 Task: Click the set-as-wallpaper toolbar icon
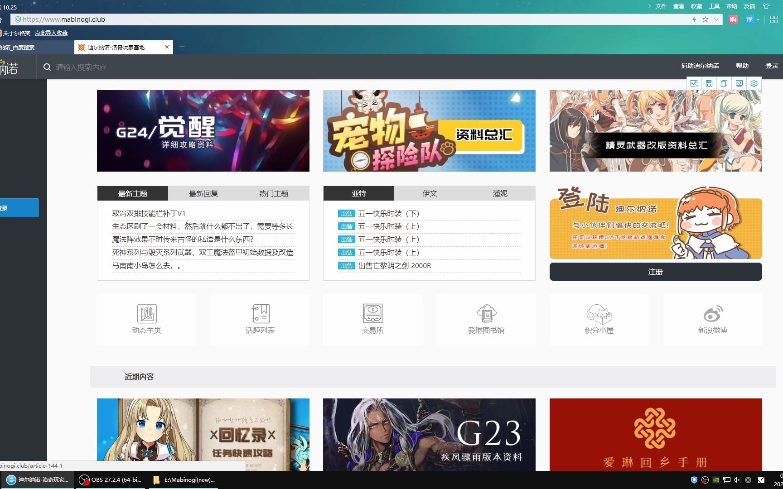point(739,83)
